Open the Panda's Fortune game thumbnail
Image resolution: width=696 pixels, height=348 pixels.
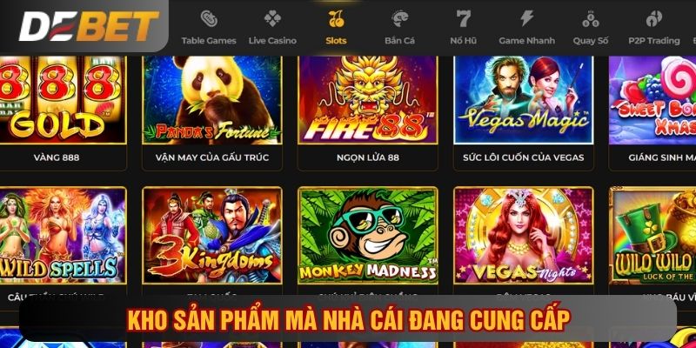(211, 99)
